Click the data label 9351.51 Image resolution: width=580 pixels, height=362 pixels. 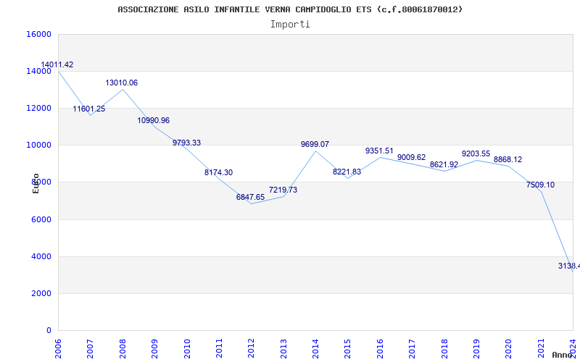pyautogui.click(x=379, y=151)
